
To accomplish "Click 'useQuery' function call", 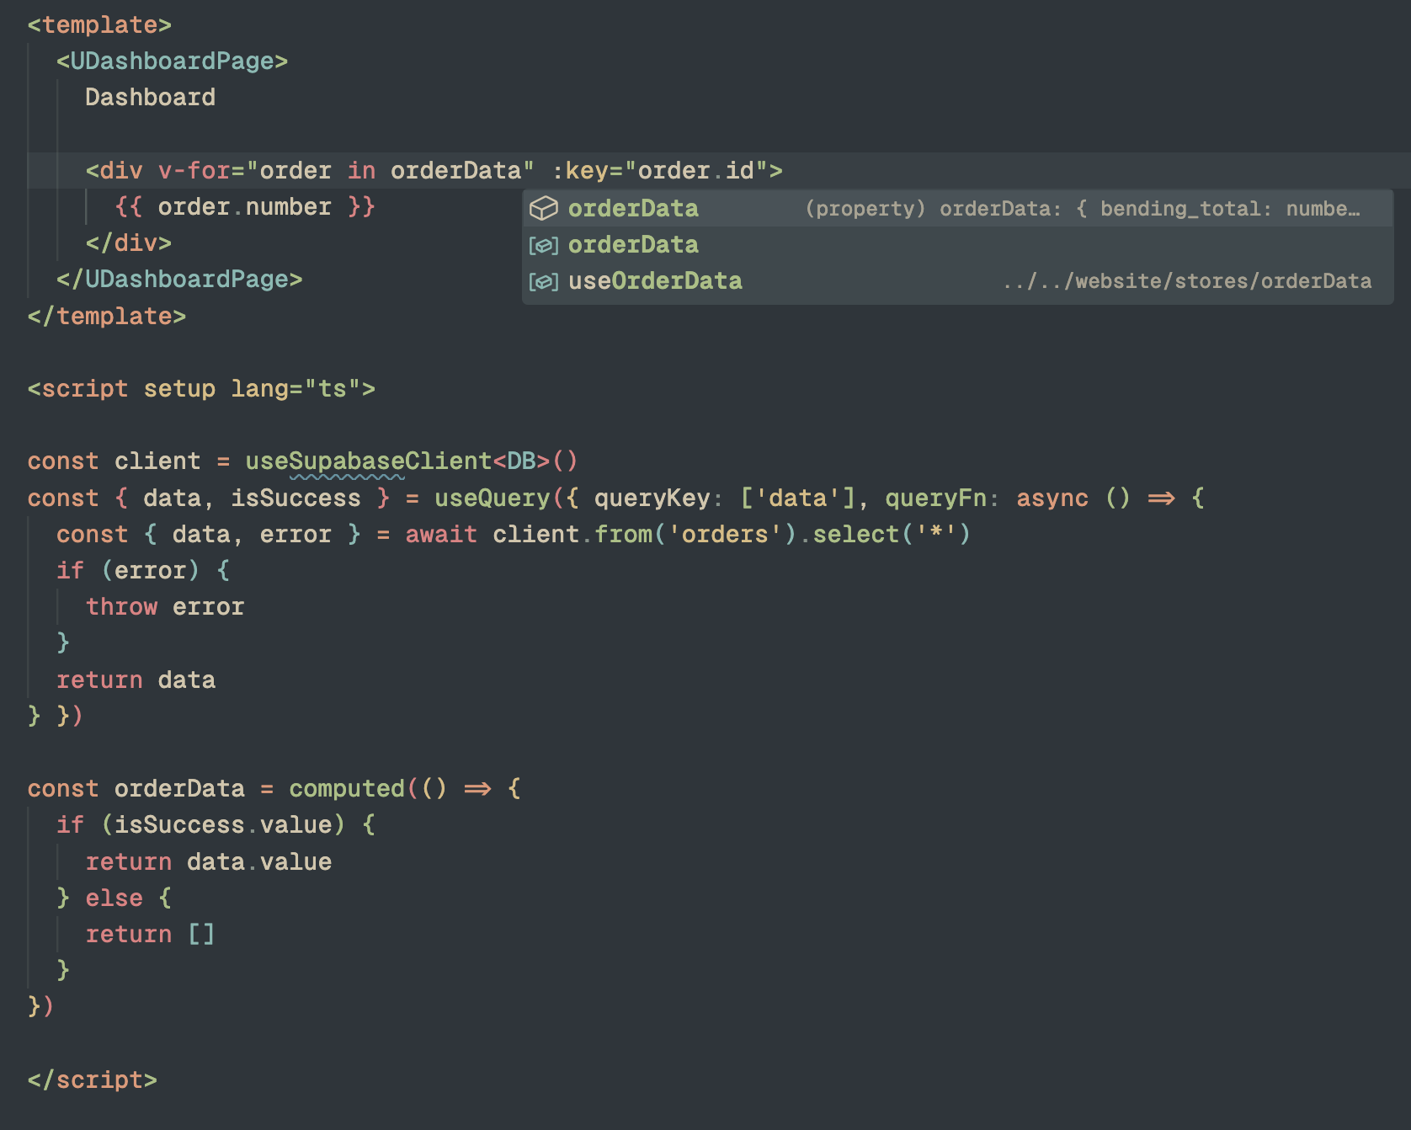I will (493, 498).
